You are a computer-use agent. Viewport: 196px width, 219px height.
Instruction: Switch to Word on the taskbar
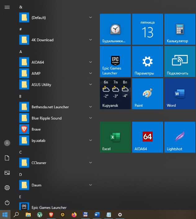tap(97, 215)
